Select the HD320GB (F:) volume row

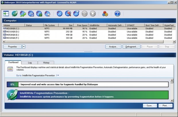click(x=89, y=38)
